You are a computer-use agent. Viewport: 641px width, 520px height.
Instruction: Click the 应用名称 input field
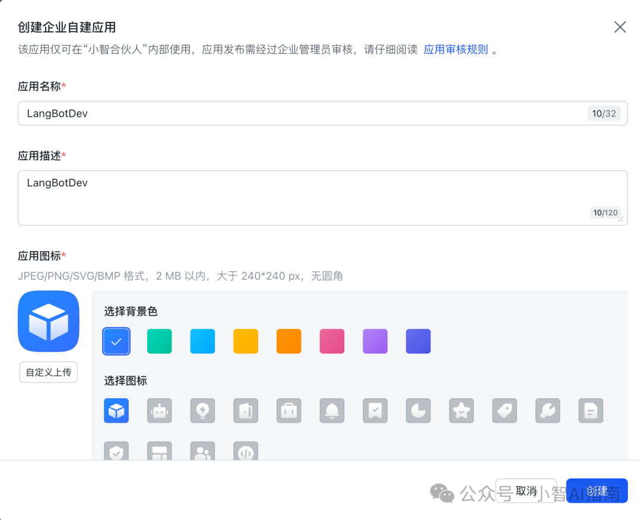297,113
